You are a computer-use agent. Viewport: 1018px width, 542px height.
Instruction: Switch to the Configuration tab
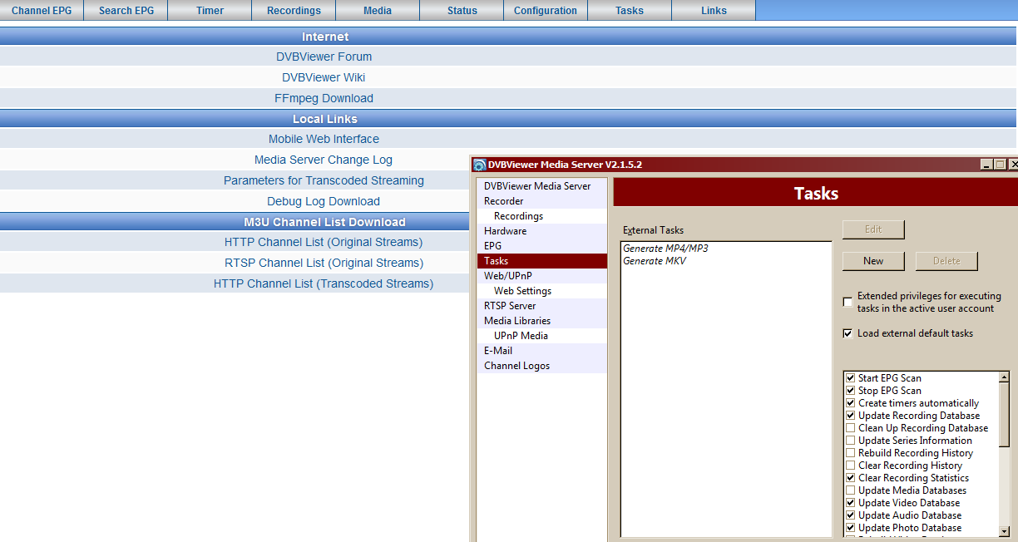click(545, 11)
